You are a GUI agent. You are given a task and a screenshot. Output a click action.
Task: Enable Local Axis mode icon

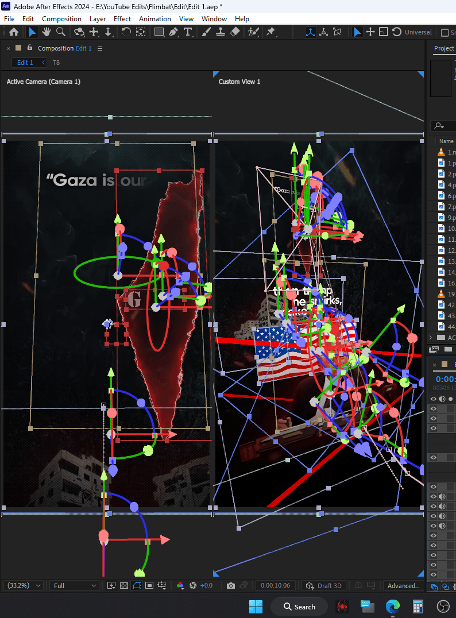pyautogui.click(x=311, y=32)
